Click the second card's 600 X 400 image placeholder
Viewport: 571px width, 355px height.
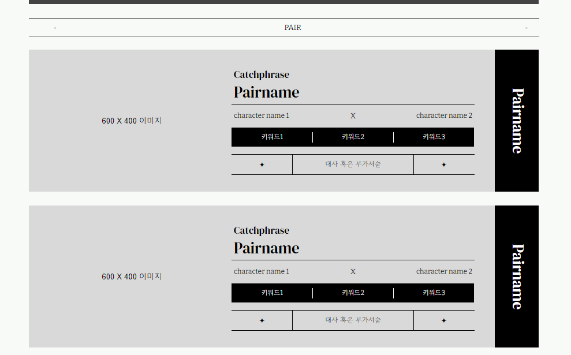[x=132, y=276]
